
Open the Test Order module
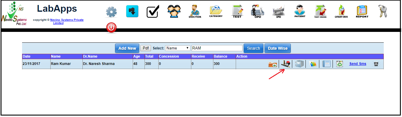pyautogui.click(x=320, y=11)
